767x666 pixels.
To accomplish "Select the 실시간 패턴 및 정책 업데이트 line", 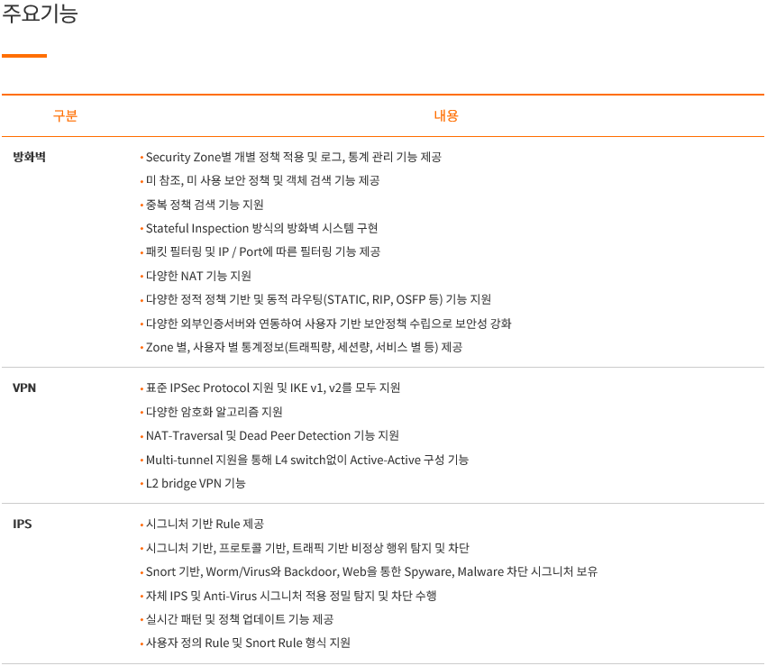I will click(x=240, y=619).
